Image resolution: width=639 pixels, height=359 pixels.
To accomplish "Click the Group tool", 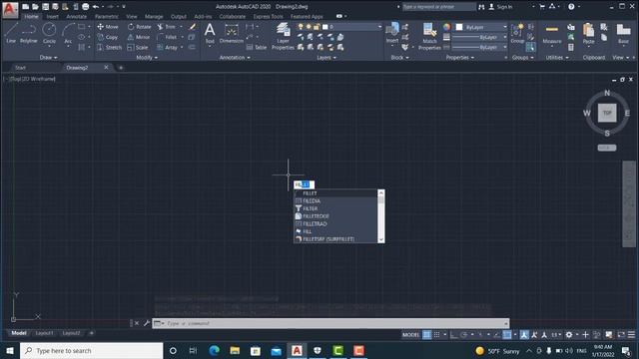I will [517, 33].
